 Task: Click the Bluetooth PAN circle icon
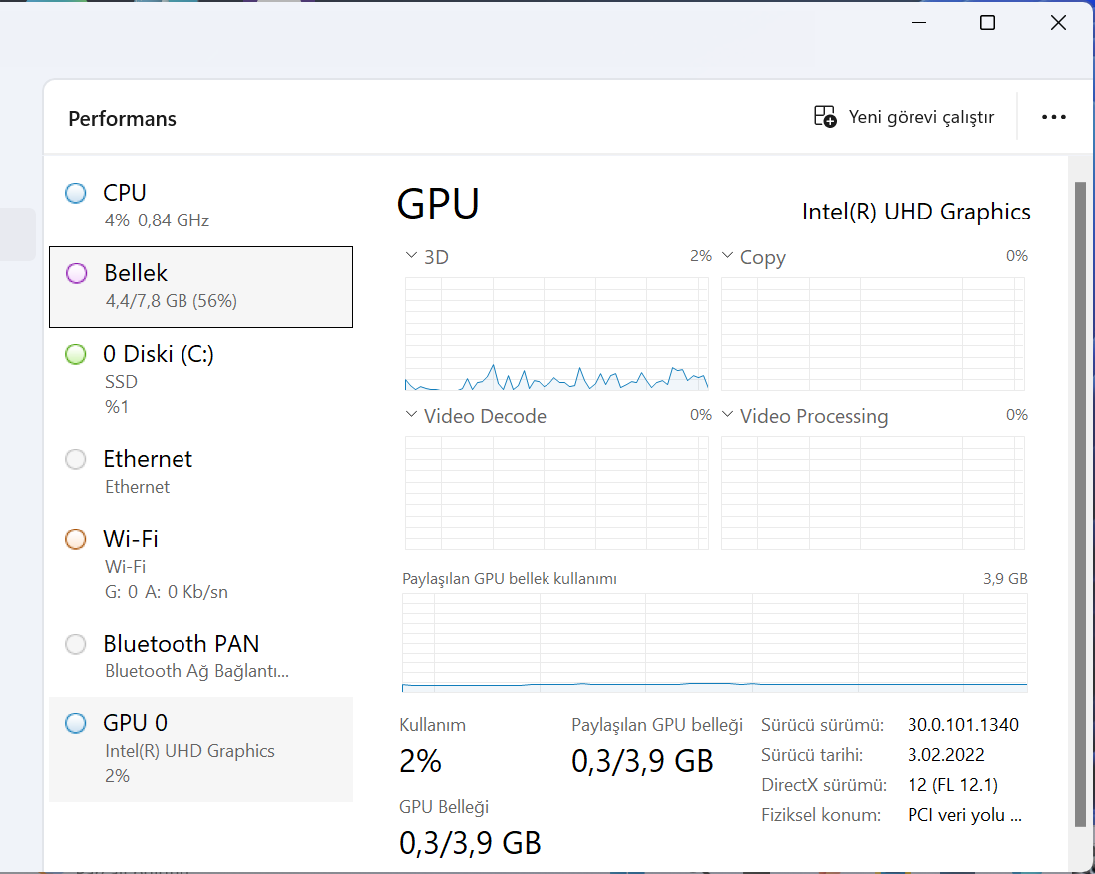[x=76, y=644]
